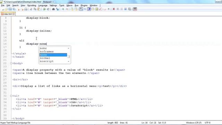The height and width of the screenshot is (125, 222).
Task: Click 'Hyper Text Markup Language file' status text
Action: (x=15, y=123)
